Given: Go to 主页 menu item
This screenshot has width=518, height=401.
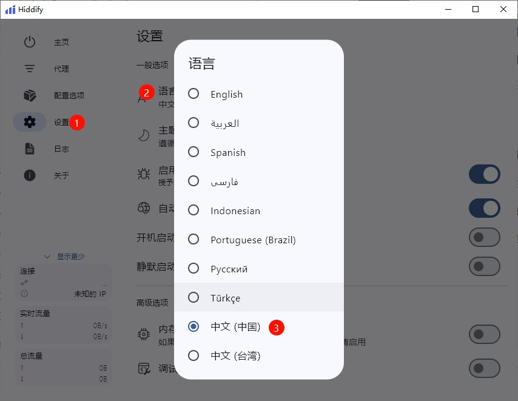Looking at the screenshot, I should 61,42.
